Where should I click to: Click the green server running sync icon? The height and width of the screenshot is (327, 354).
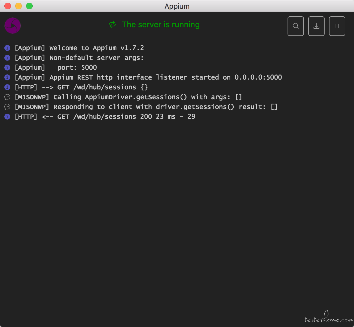[x=112, y=25]
